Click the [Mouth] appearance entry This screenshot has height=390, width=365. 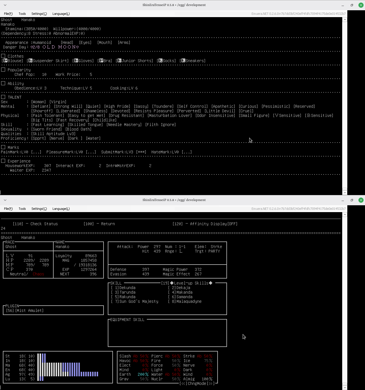click(x=105, y=42)
